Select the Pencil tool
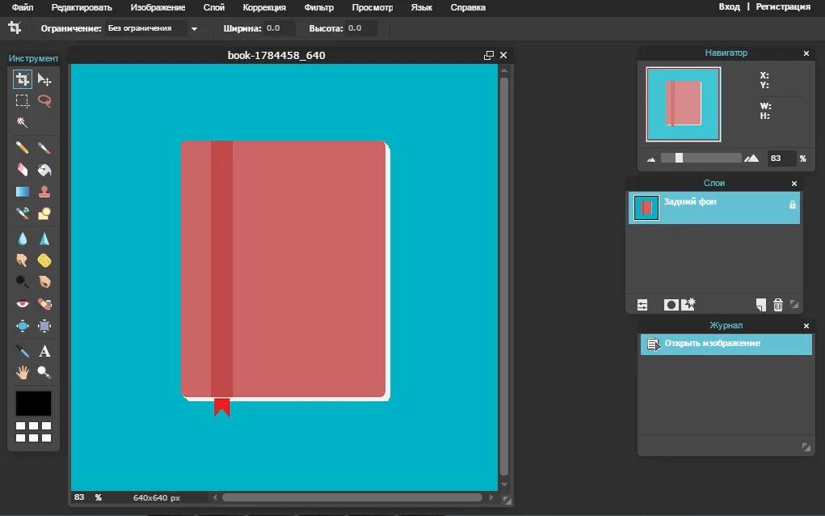825x516 pixels. click(x=22, y=148)
